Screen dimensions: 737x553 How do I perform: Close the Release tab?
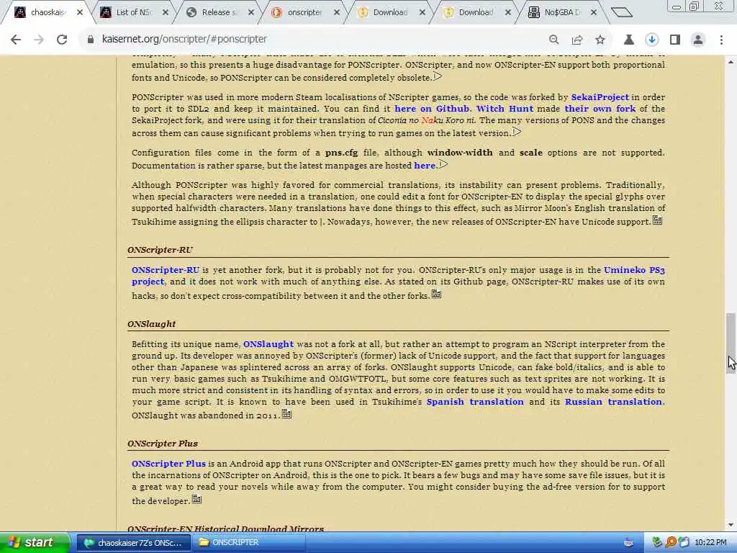pyautogui.click(x=251, y=12)
